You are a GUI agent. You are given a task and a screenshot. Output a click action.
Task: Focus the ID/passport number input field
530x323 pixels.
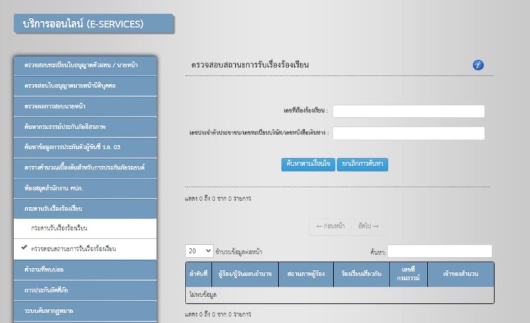(408, 133)
